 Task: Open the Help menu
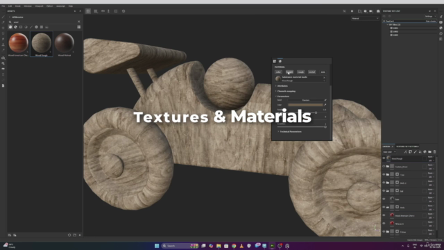71,6
